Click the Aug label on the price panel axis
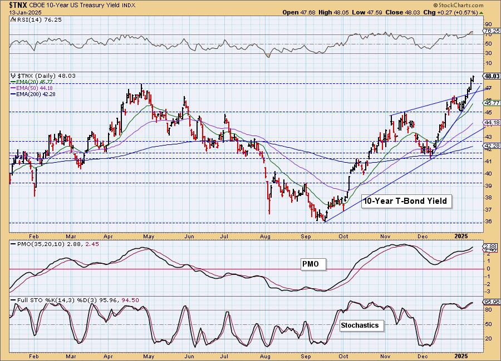This screenshot has height=361, width=501. [265, 236]
